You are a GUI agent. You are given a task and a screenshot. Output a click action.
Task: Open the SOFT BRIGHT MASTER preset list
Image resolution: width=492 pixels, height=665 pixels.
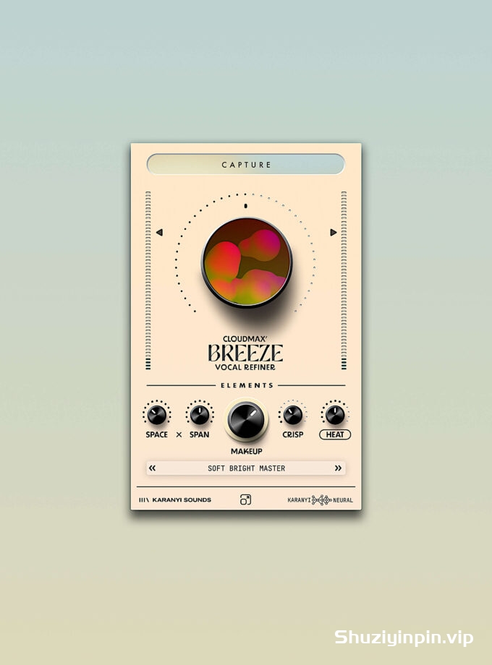246,468
